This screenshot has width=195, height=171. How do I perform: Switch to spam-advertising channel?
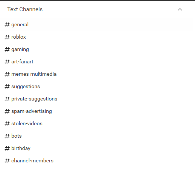click(x=97, y=111)
